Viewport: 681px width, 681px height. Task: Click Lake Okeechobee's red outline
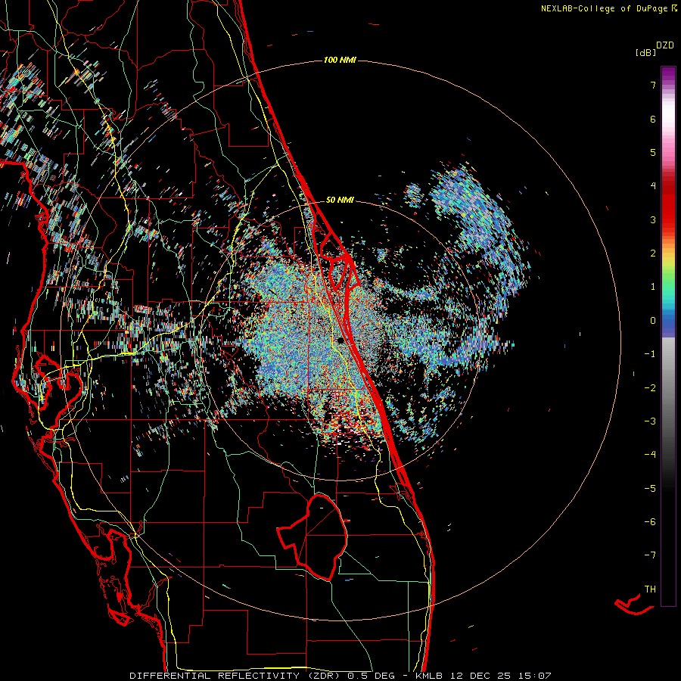313,537
